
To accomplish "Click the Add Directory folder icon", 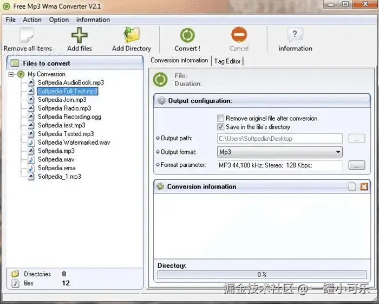I will coord(132,35).
